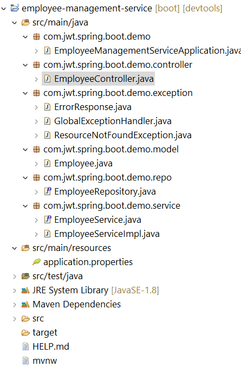The height and width of the screenshot is (367, 241).
Task: Click the Employee.java file icon
Action: point(47,163)
